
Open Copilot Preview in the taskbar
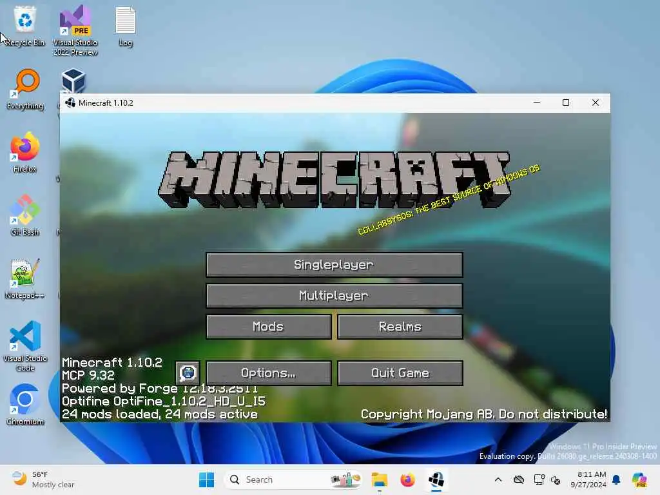[639, 480]
